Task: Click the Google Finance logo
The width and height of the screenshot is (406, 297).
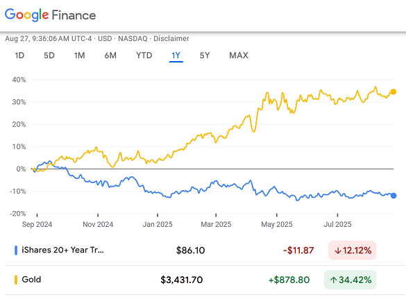Action: pyautogui.click(x=50, y=15)
